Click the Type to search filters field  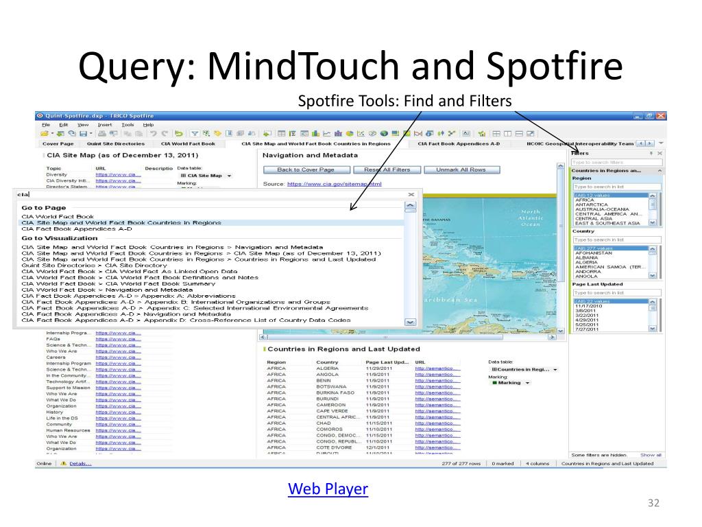pos(616,162)
